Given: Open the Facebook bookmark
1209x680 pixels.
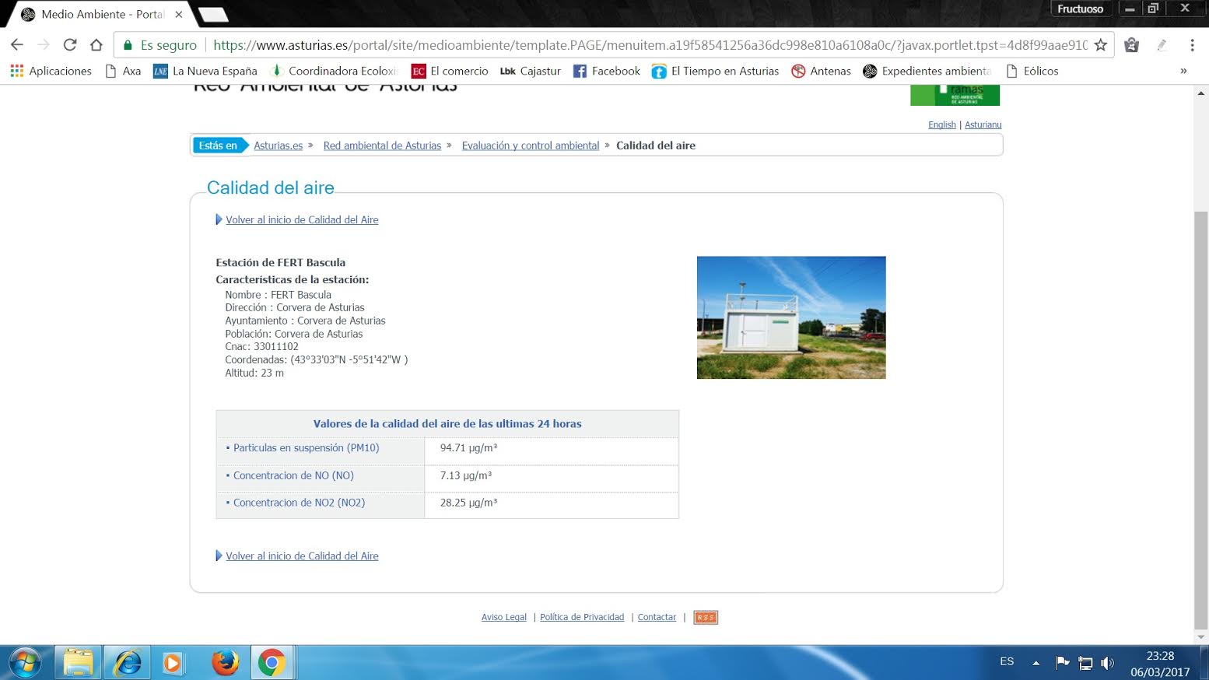Looking at the screenshot, I should coord(607,71).
